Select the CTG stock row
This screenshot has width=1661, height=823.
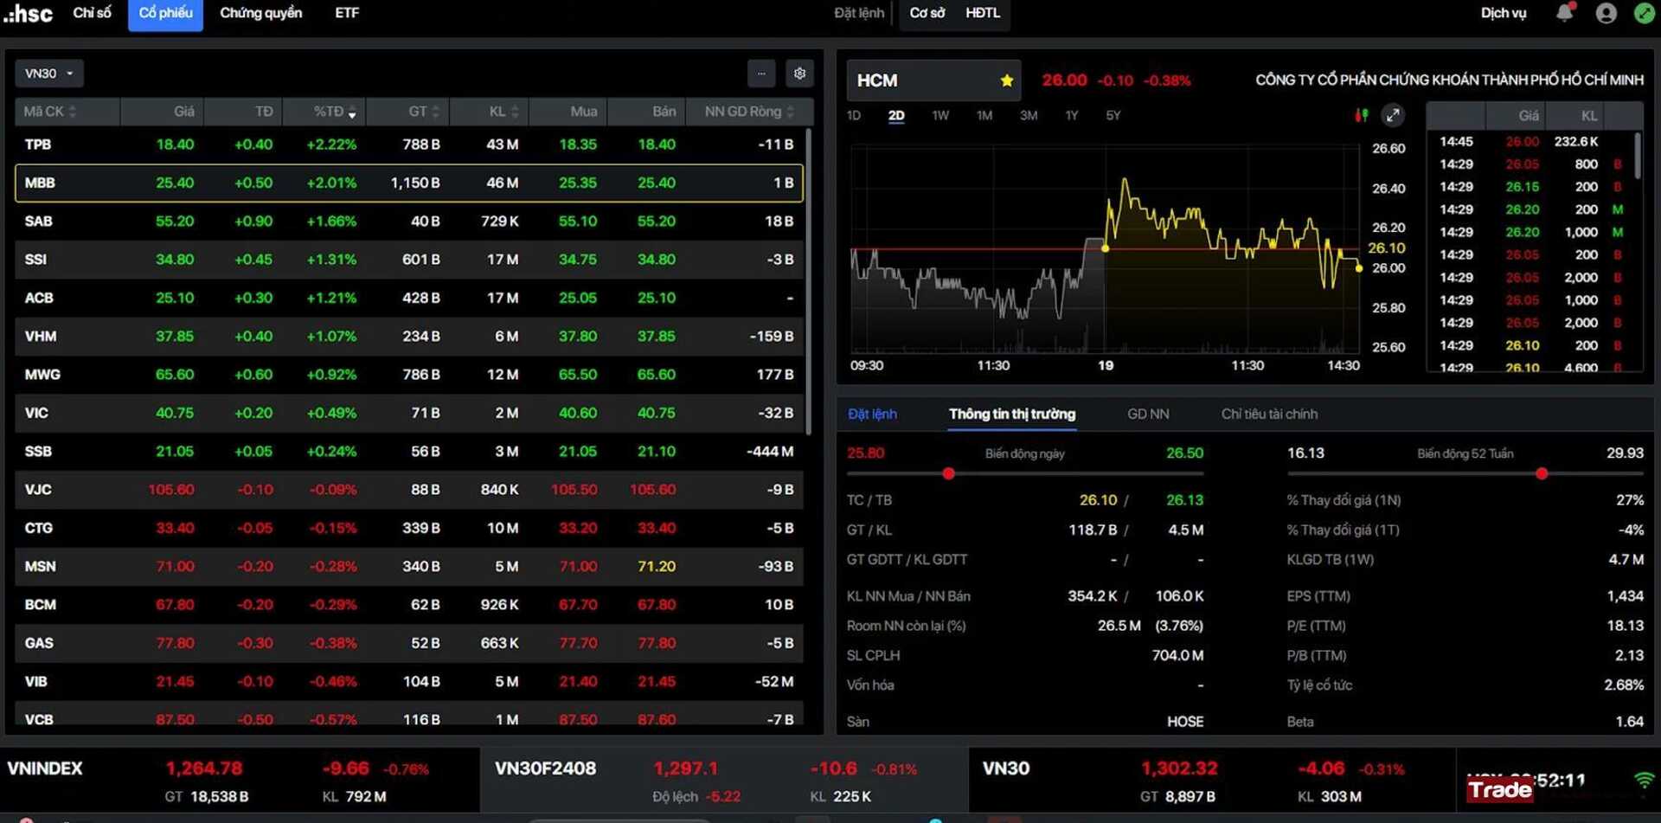(x=409, y=528)
